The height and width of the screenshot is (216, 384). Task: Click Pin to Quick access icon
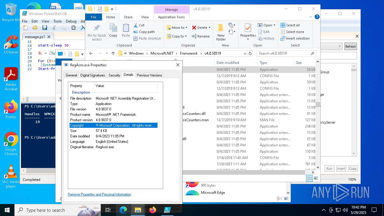point(97,32)
